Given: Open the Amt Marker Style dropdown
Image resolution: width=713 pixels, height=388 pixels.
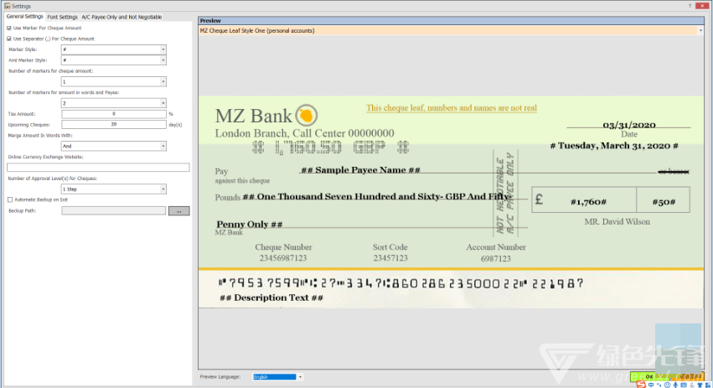Looking at the screenshot, I should (114, 60).
